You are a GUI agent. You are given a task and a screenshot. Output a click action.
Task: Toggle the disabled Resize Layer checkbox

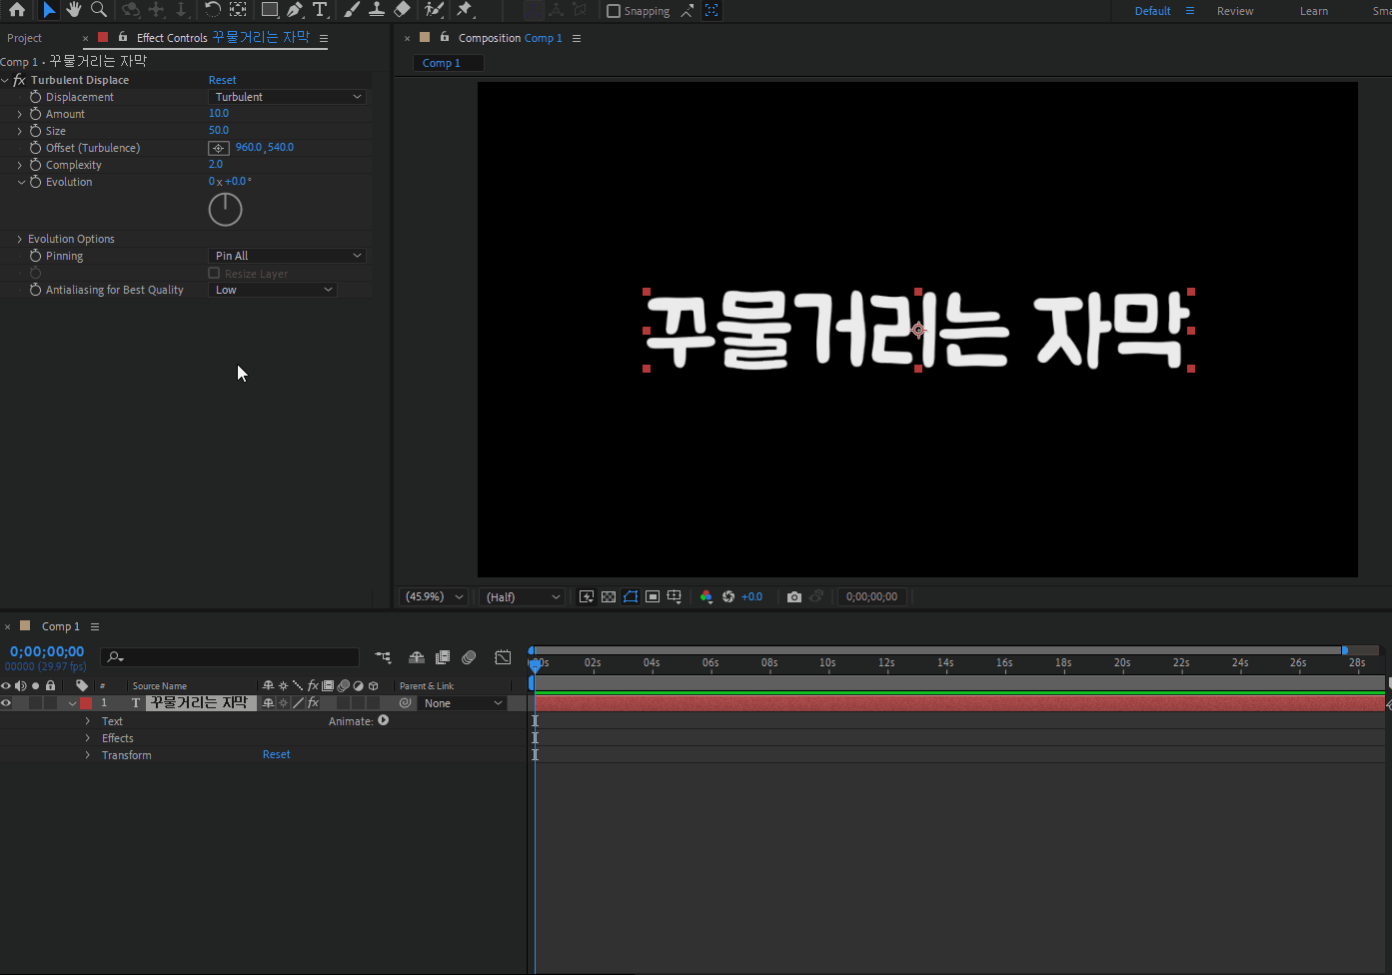point(214,273)
